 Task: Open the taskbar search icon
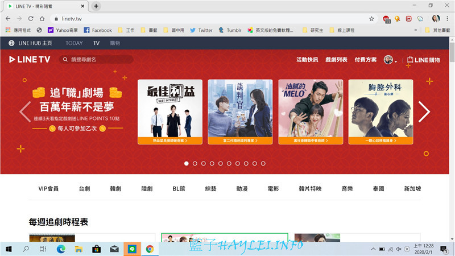tap(26, 249)
